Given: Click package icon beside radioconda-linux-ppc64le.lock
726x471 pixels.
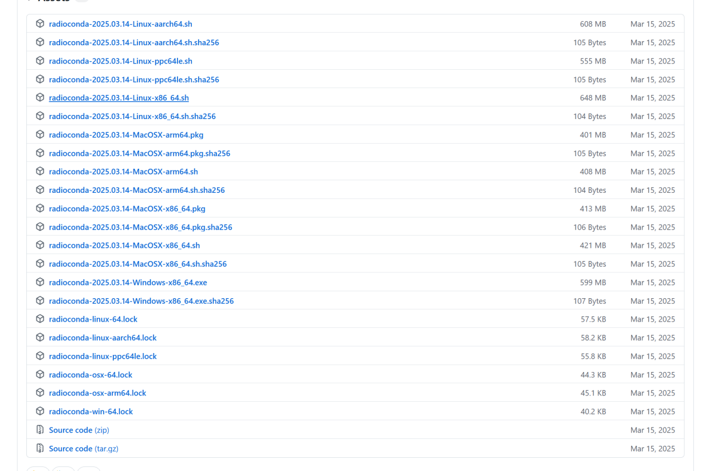Looking at the screenshot, I should point(40,356).
